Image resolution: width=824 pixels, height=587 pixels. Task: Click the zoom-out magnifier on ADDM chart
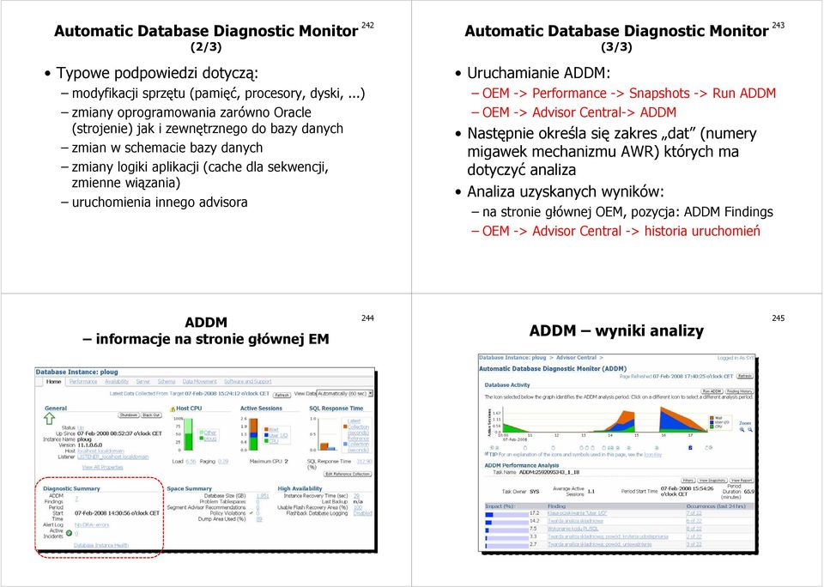[x=750, y=429]
